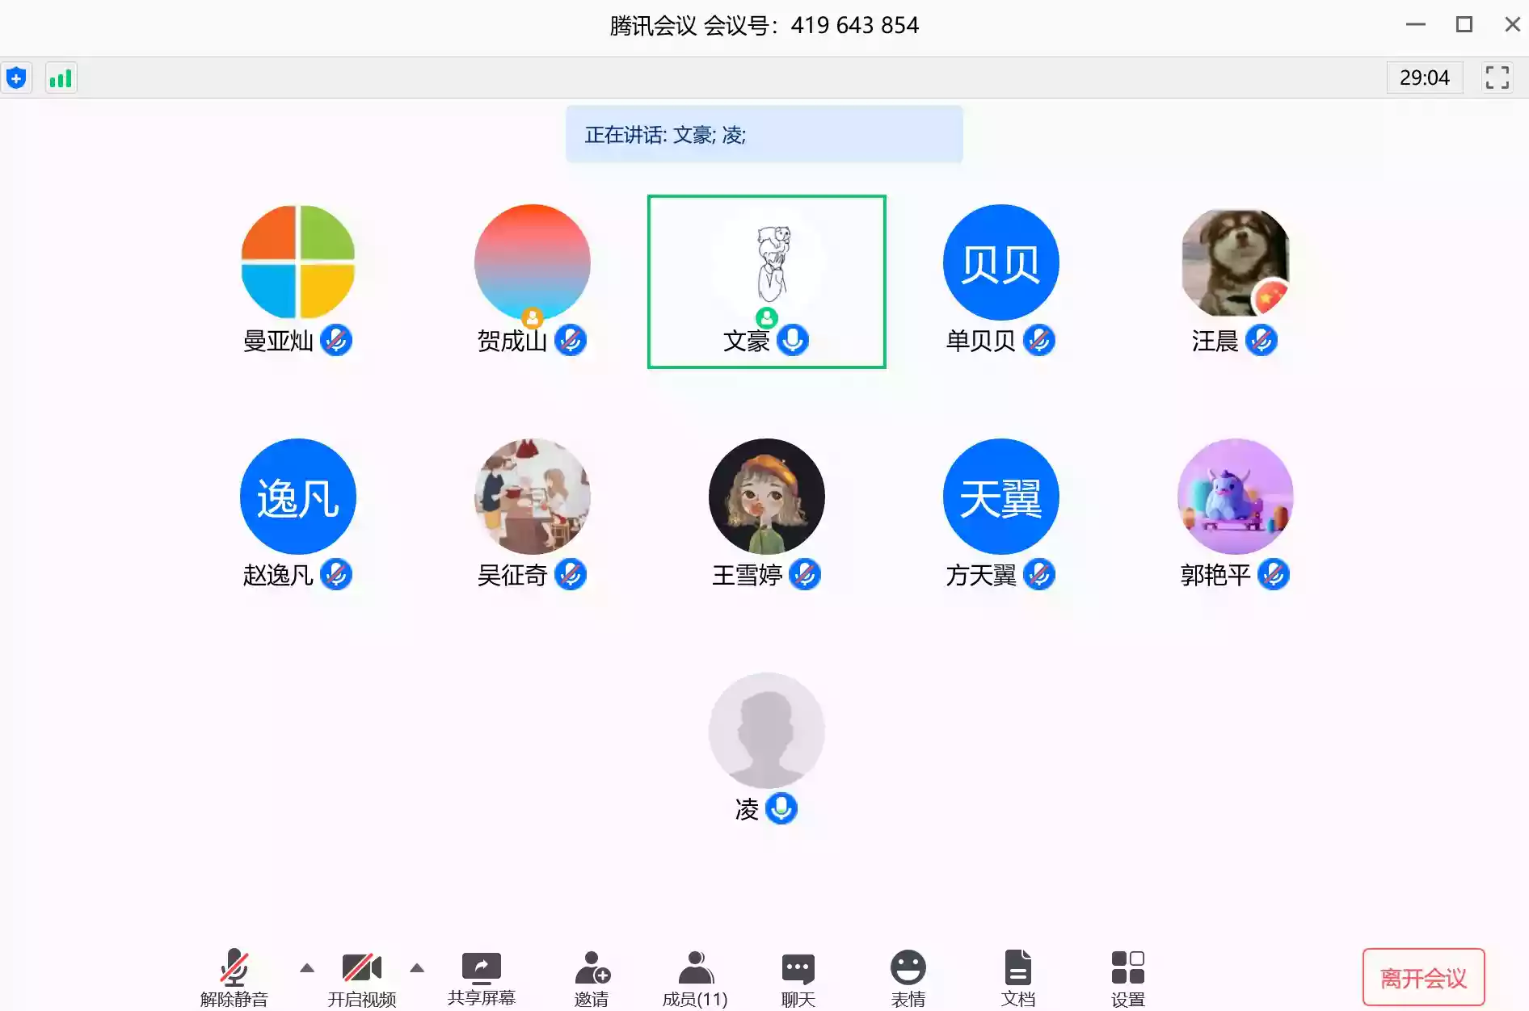The image size is (1529, 1011).
Task: Click muted mic icon next to 王雪婷
Action: [x=805, y=574]
